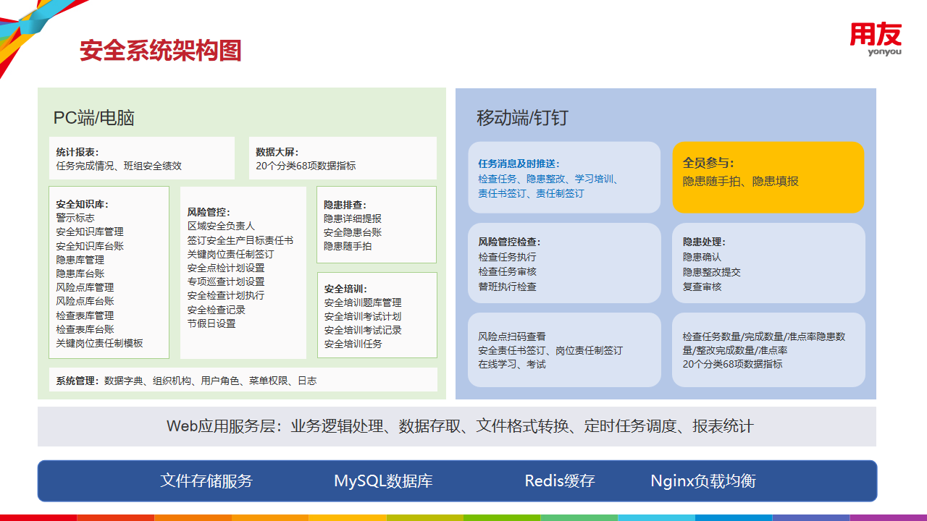The height and width of the screenshot is (521, 927).
Task: Click the Redis缓存 label
Action: click(x=560, y=481)
